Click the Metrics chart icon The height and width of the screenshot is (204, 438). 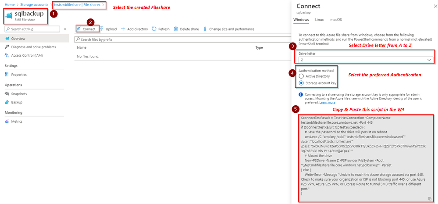[x=7, y=122]
